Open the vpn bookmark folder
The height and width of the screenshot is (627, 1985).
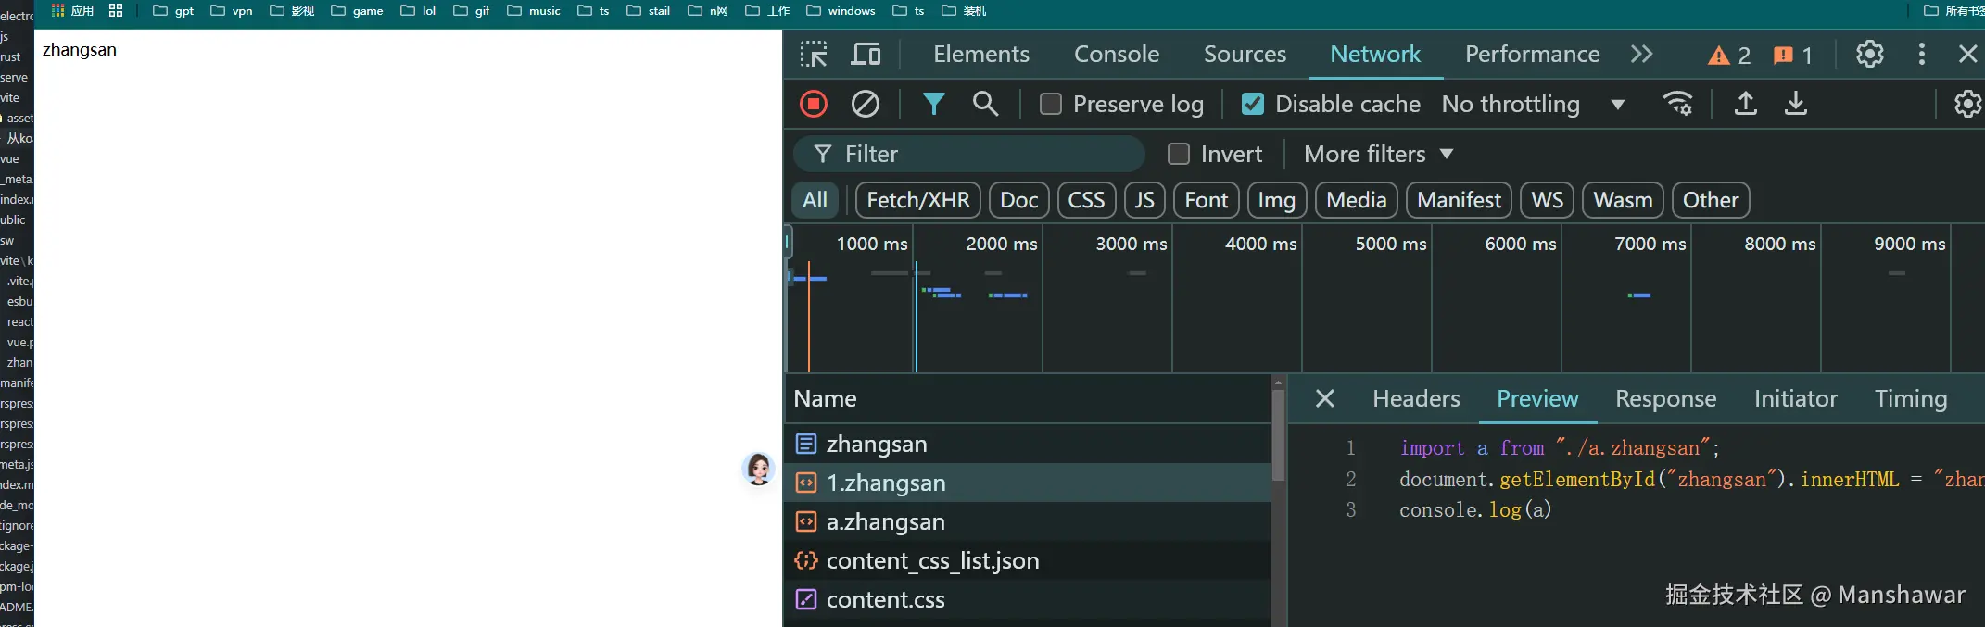pos(232,11)
